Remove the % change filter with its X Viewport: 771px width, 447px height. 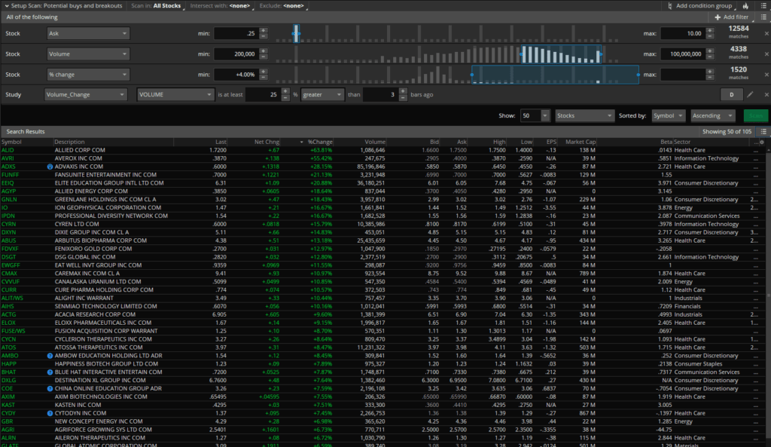click(766, 75)
